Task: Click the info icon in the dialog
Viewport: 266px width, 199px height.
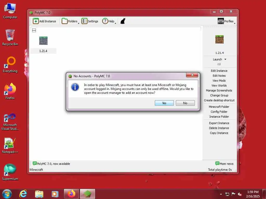Action: pyautogui.click(x=75, y=87)
